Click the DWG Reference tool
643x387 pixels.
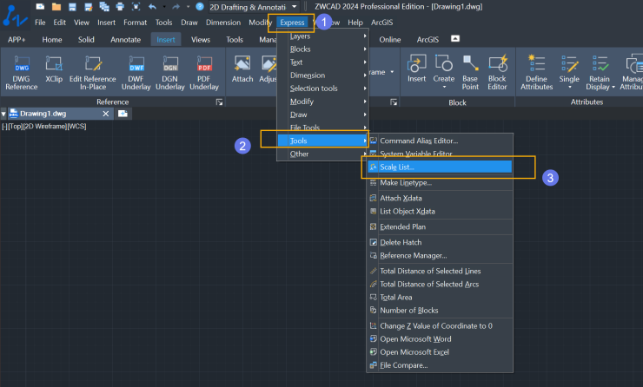[22, 73]
